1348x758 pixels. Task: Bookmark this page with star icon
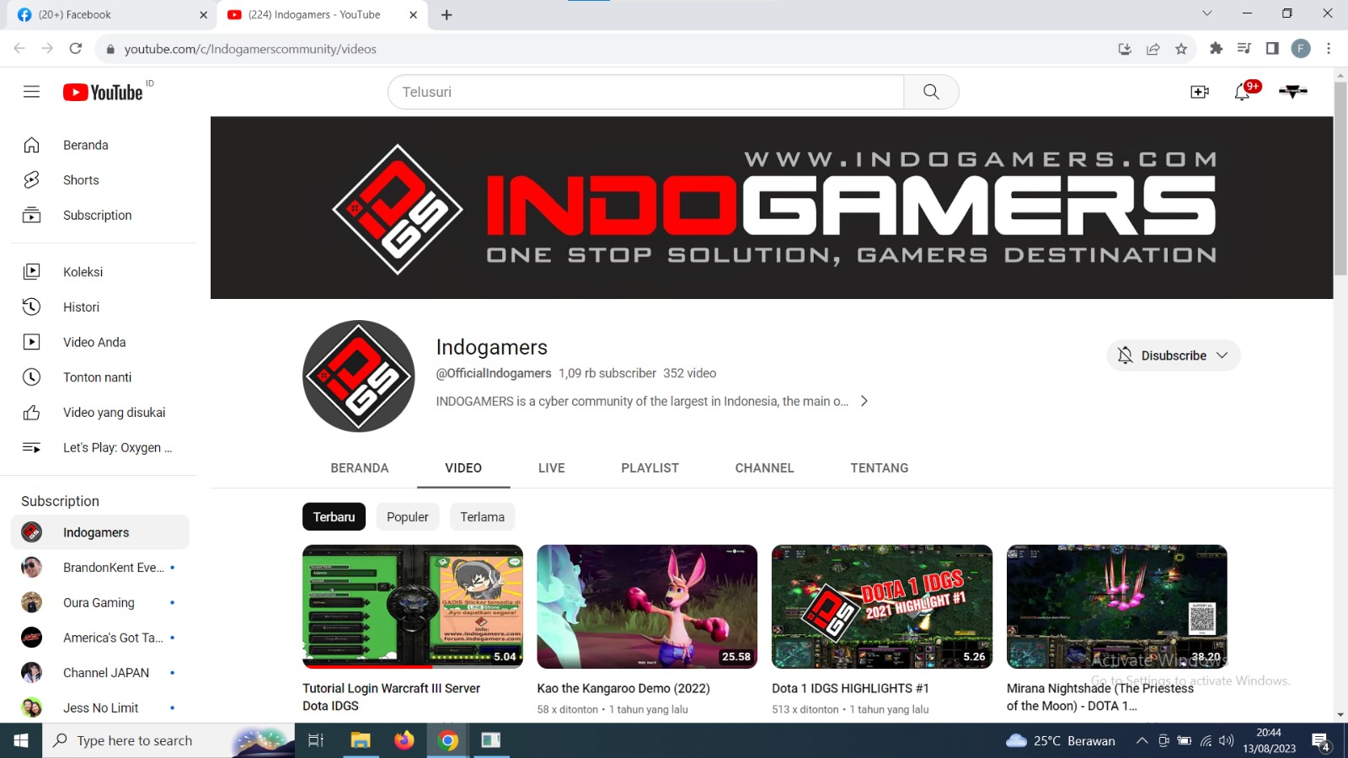pyautogui.click(x=1181, y=49)
